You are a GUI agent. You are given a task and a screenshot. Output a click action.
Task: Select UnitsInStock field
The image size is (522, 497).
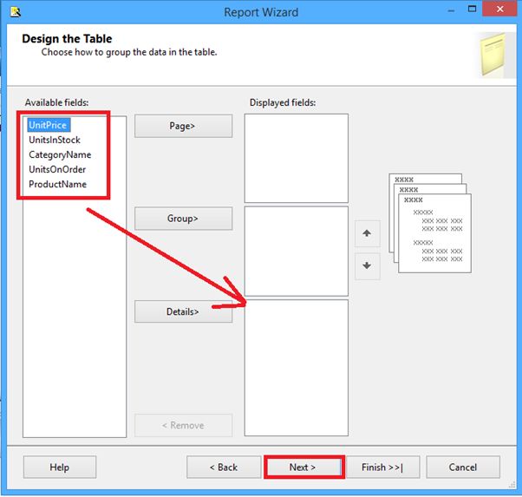tap(55, 140)
